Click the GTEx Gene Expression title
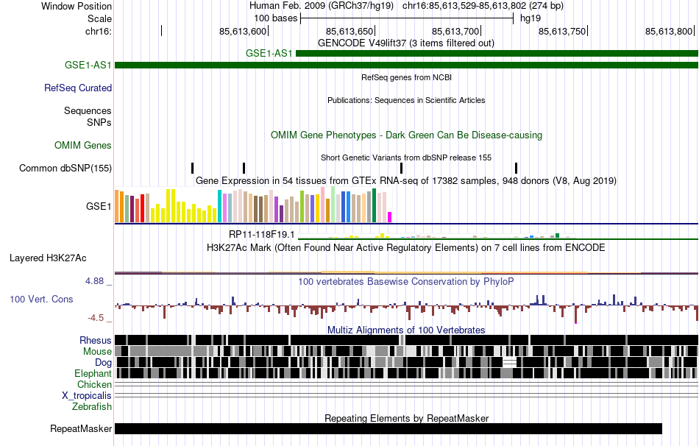This screenshot has width=699, height=446. point(406,180)
